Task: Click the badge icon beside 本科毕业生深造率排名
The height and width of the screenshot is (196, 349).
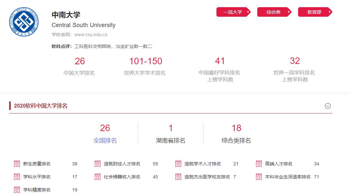Action: pos(259,177)
